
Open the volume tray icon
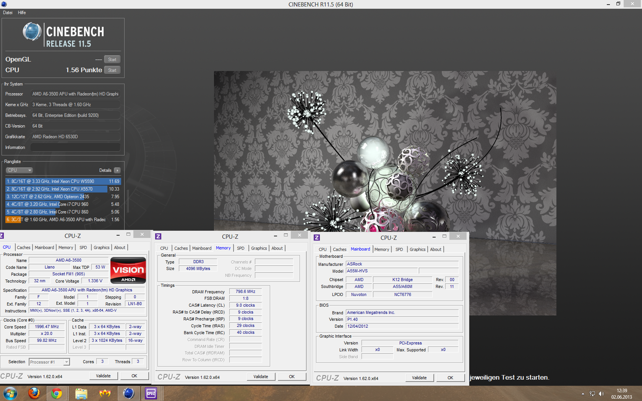pyautogui.click(x=601, y=394)
